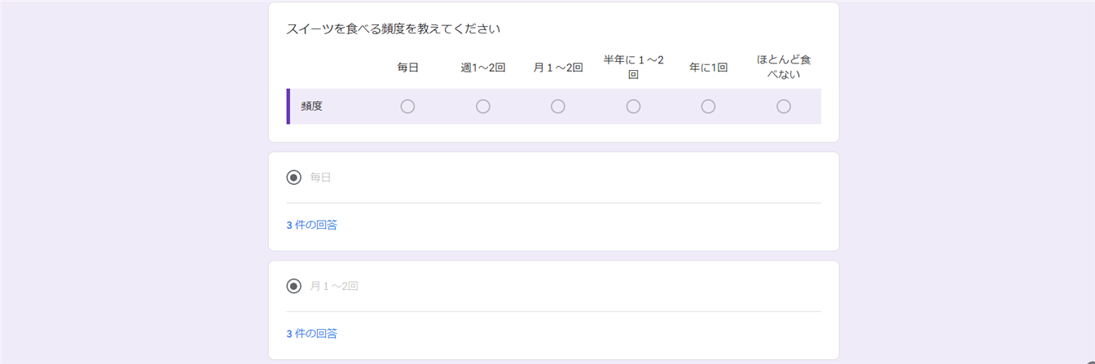Select 毎日 radio in the 頻度 row

point(408,107)
